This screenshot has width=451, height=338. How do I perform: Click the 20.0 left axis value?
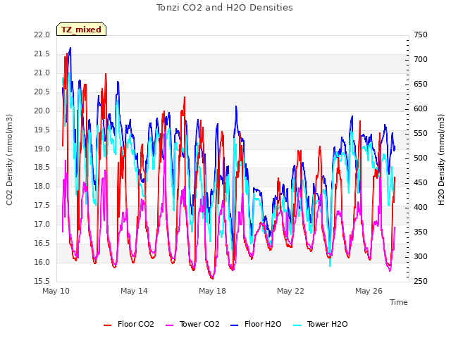point(42,111)
